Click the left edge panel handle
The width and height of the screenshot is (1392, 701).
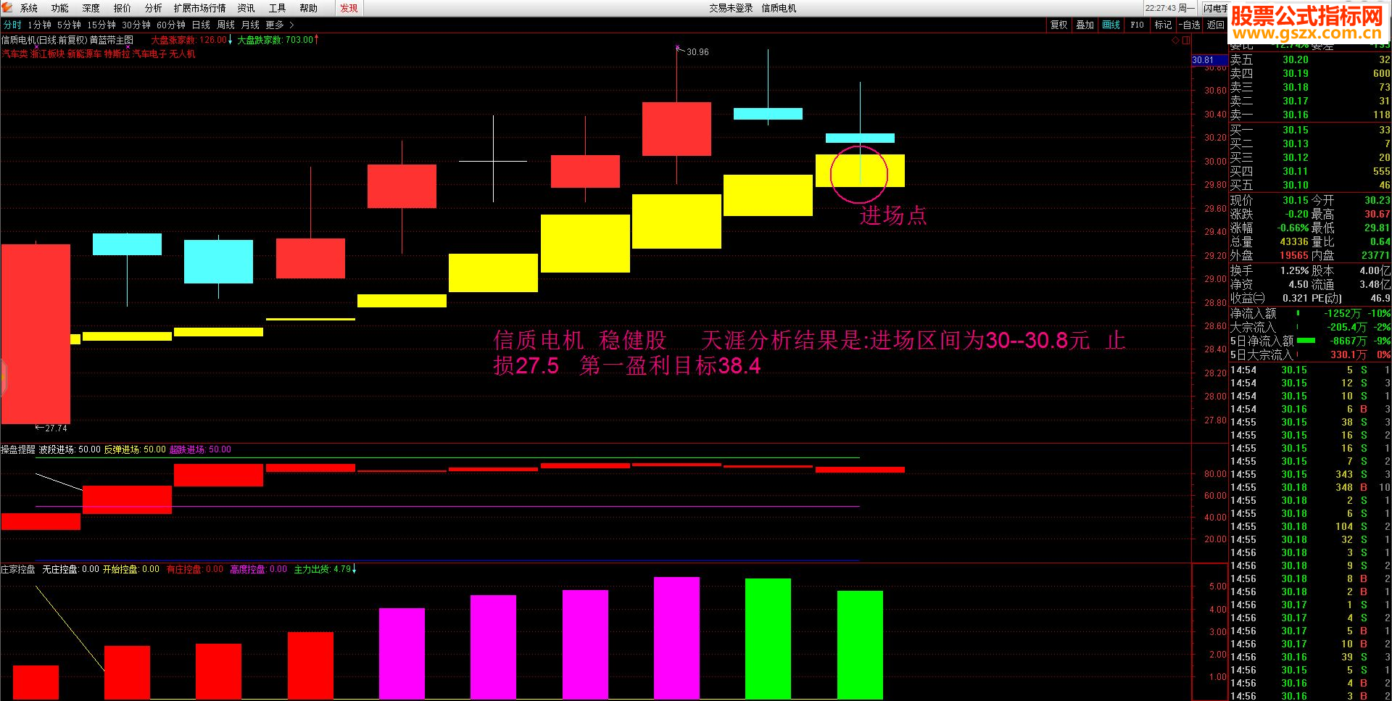coord(3,377)
